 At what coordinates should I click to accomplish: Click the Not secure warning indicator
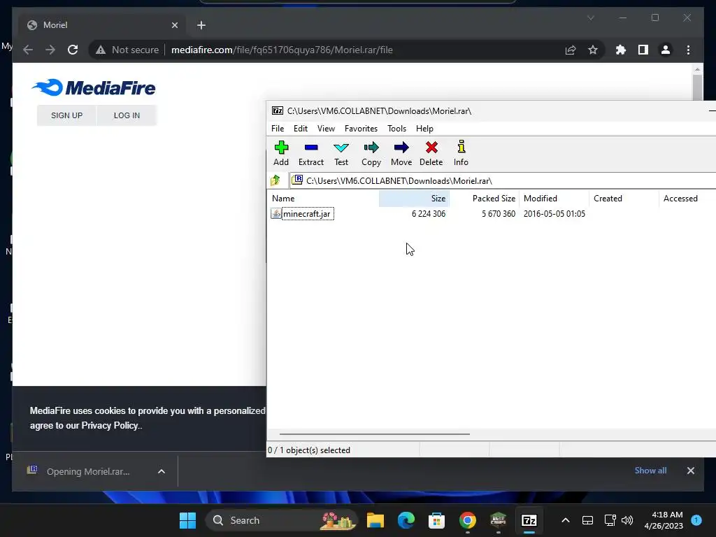coord(127,50)
